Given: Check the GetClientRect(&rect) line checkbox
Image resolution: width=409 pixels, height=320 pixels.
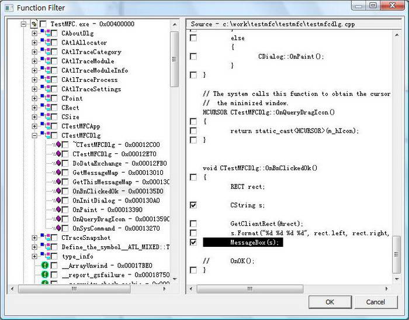Looking at the screenshot, I should pos(193,223).
